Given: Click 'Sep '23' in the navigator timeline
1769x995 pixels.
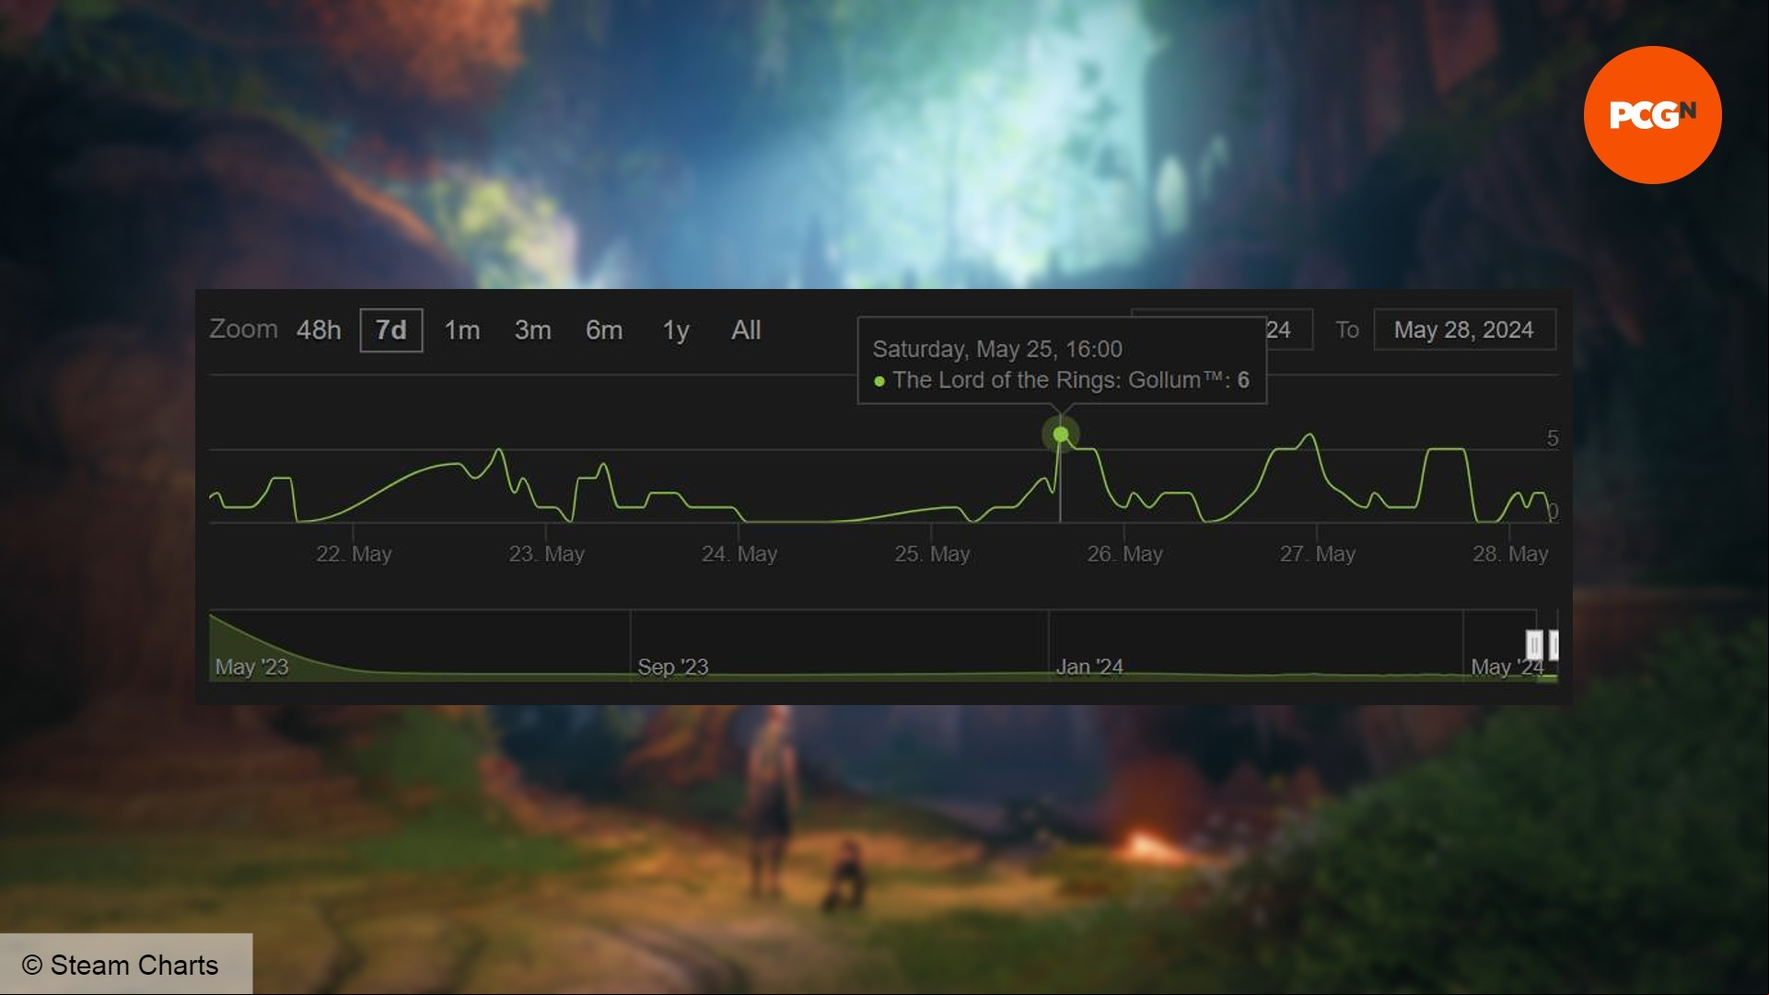Looking at the screenshot, I should coord(673,666).
